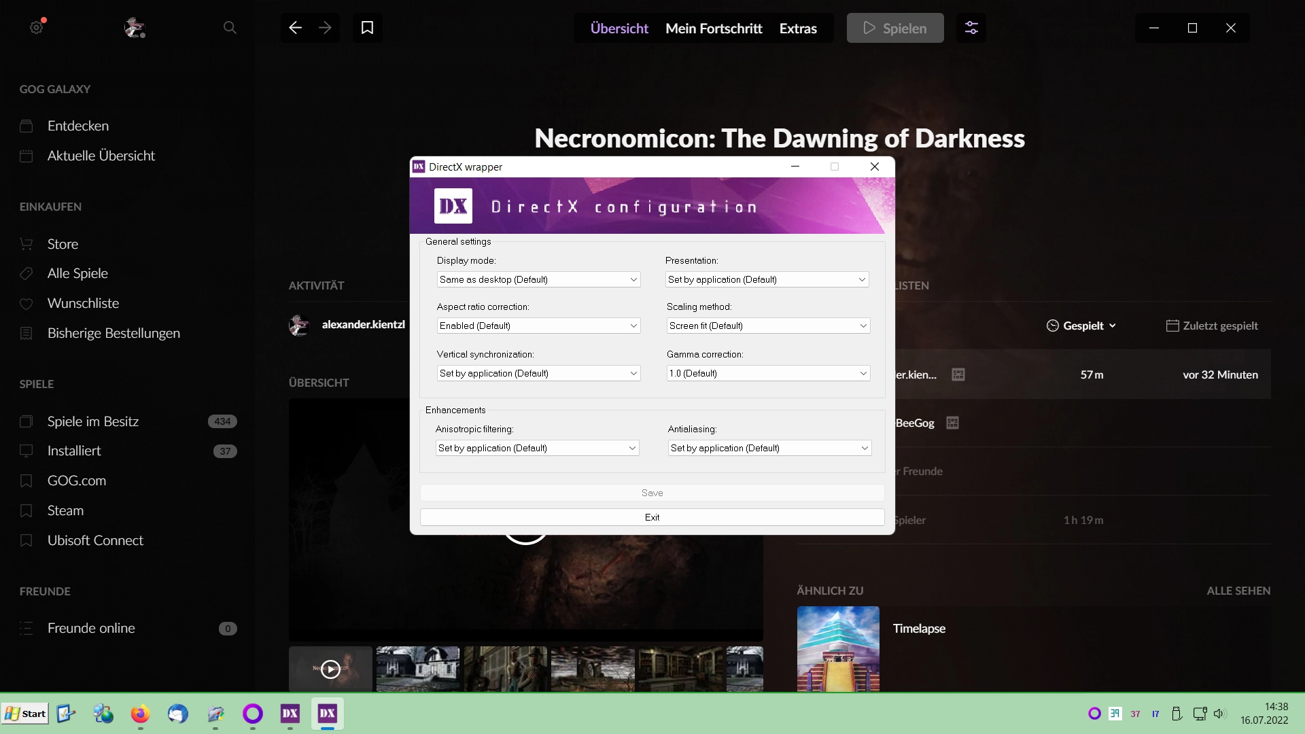Click the network tray icon
The height and width of the screenshot is (734, 1305).
1200,714
